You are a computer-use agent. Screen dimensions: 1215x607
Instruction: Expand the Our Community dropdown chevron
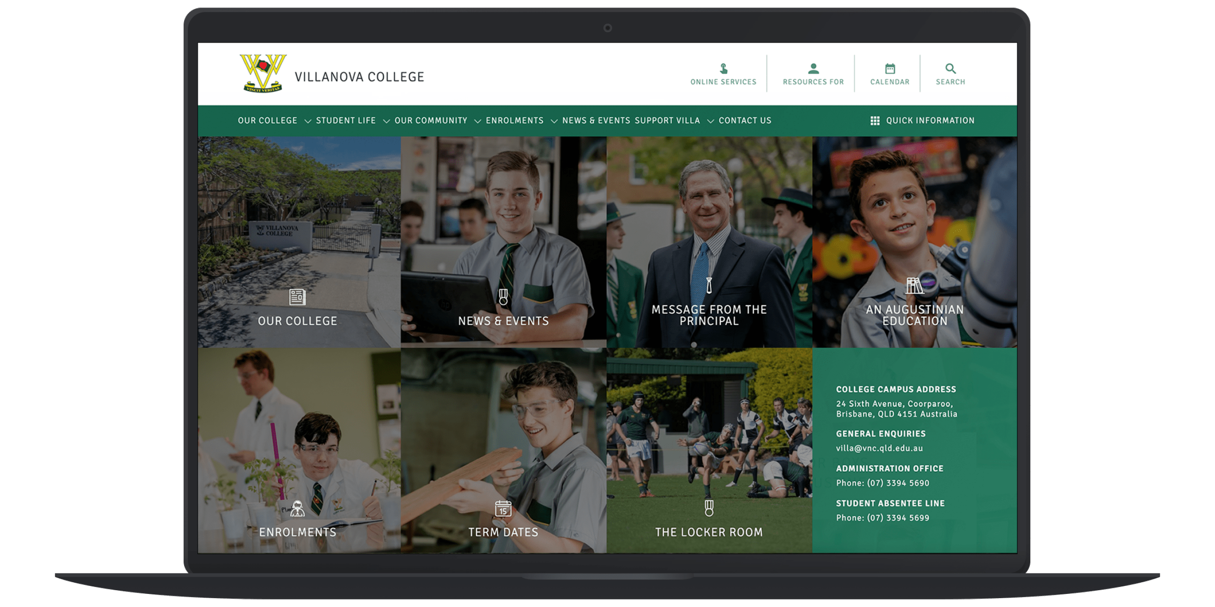click(x=477, y=121)
